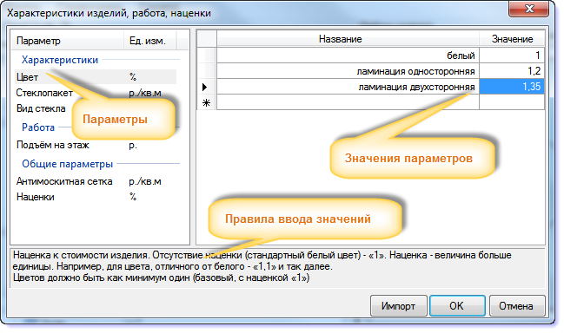Click the value cell 1,2
Image resolution: width=564 pixels, height=333 pixels.
(x=512, y=71)
